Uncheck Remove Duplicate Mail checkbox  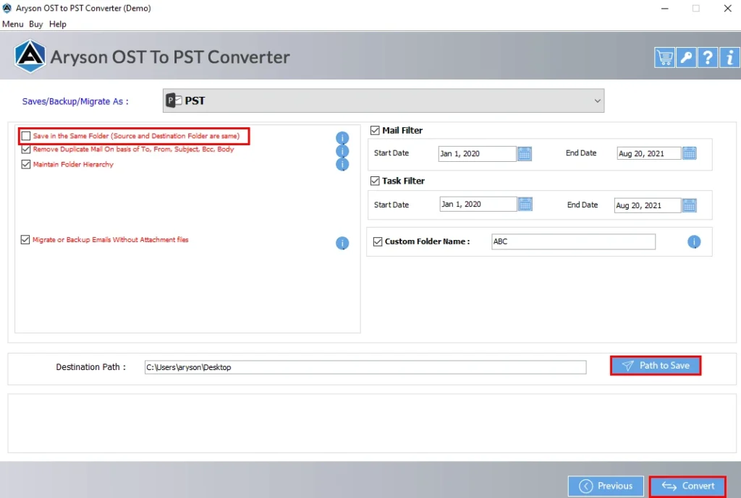[x=26, y=149]
